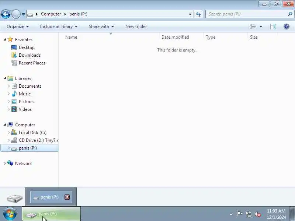Collapse the Computer tree node
The image size is (295, 221).
(x=5, y=124)
